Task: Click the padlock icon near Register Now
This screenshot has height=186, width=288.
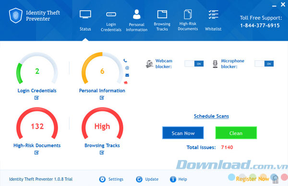Action: coord(275,179)
